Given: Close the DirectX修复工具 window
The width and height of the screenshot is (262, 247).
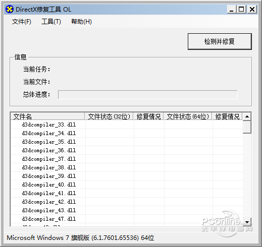Looking at the screenshot, I should click(x=252, y=9).
